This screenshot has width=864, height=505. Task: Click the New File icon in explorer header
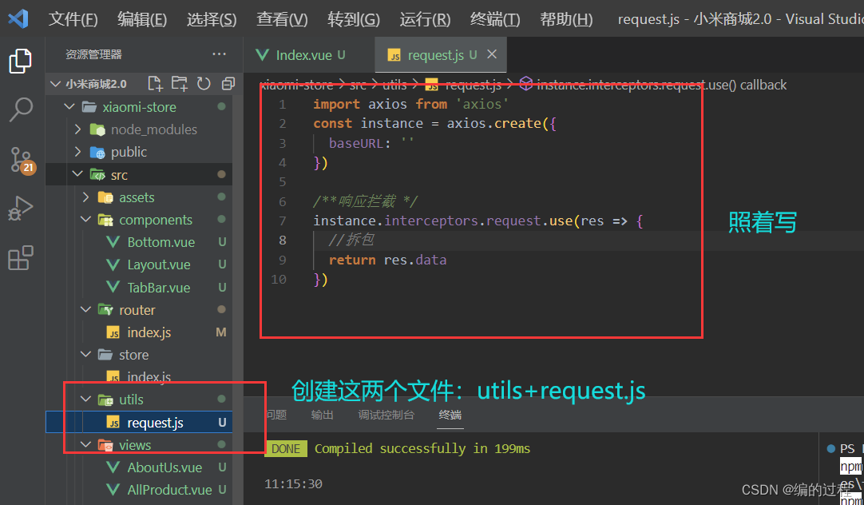(156, 84)
